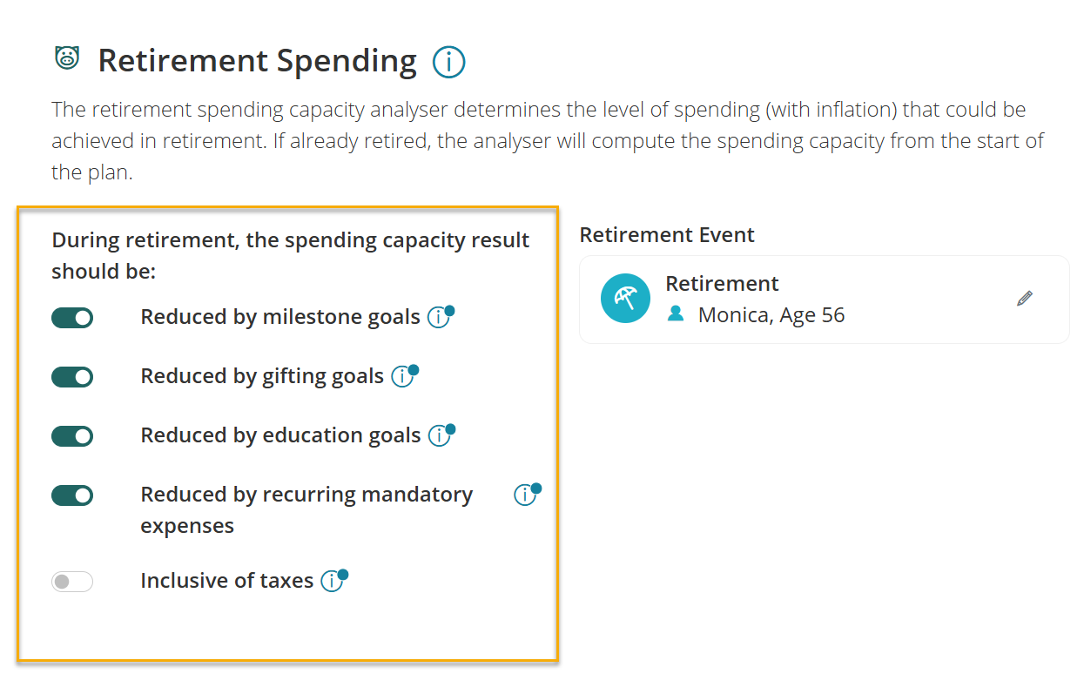1084x694 pixels.
Task: Turn off Reduced by gifting goals
Action: [x=72, y=377]
